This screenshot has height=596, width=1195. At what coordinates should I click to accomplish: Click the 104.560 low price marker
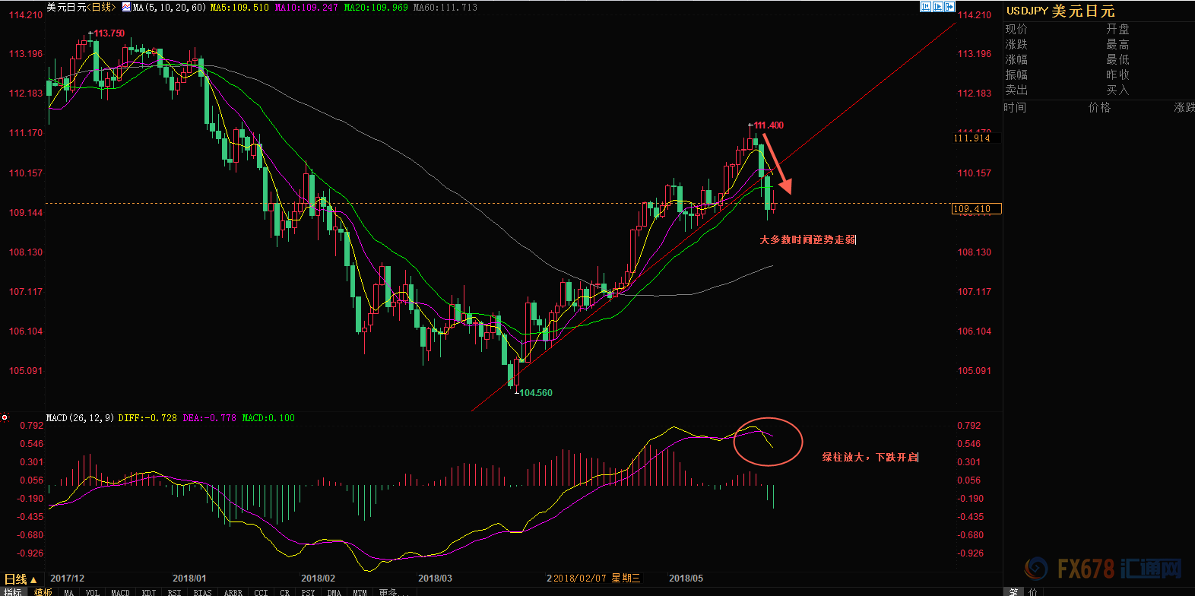tap(535, 393)
